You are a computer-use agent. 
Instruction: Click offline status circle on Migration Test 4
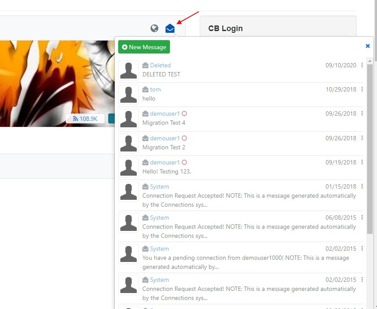click(184, 114)
